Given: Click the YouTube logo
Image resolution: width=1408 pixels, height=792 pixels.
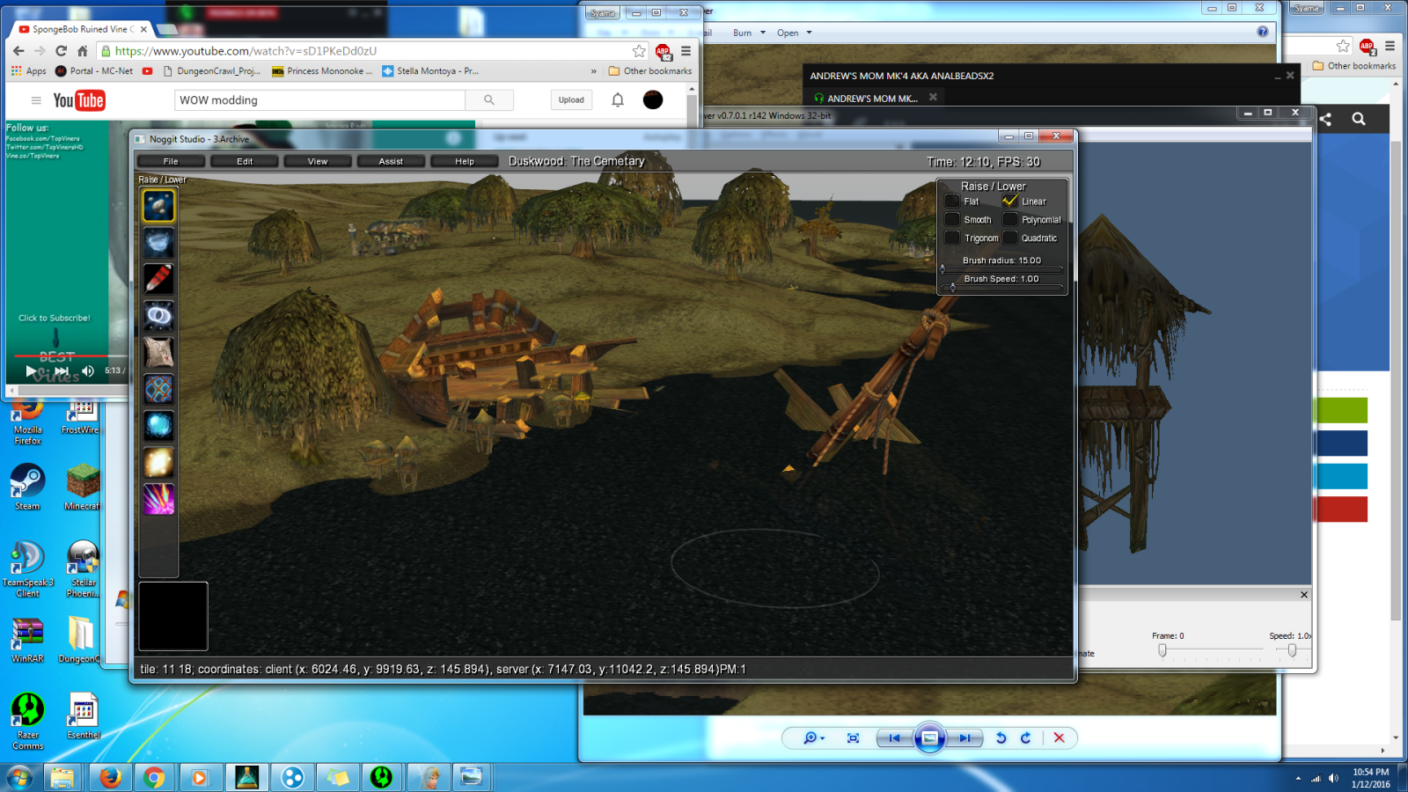Looking at the screenshot, I should pos(79,100).
